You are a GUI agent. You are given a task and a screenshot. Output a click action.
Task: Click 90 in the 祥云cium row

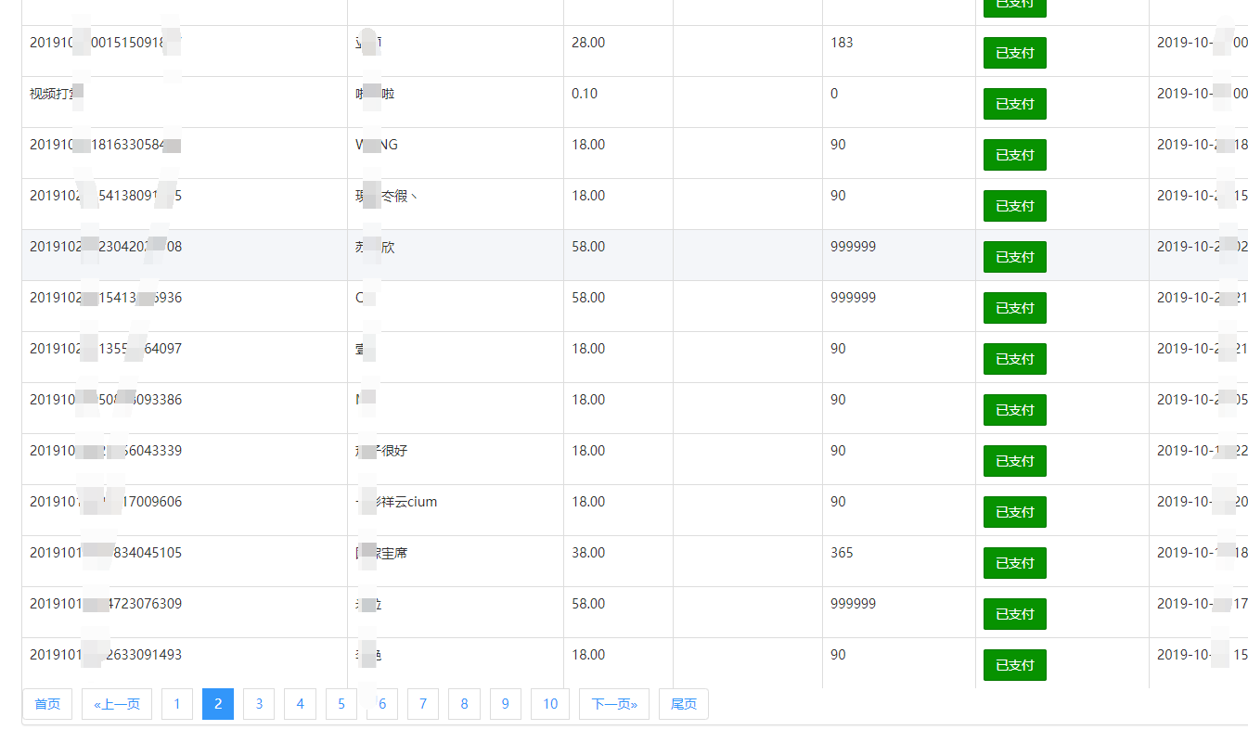(838, 502)
